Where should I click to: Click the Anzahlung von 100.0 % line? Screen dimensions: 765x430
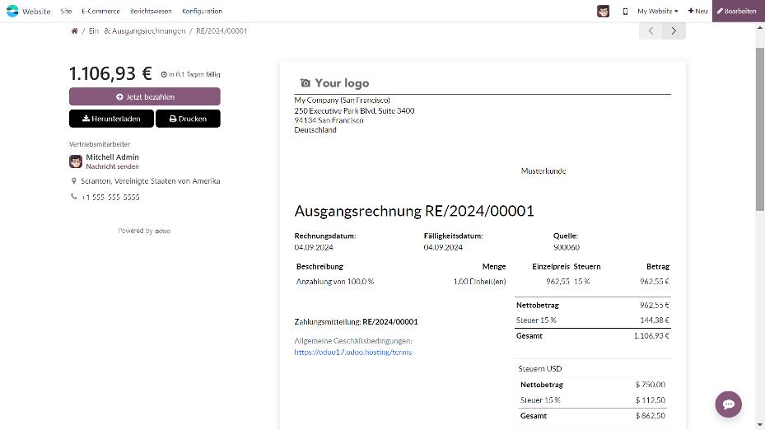[335, 282]
